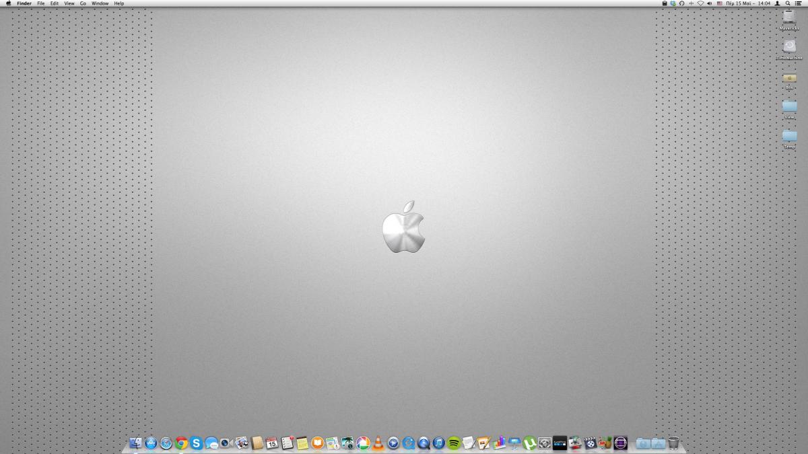
Task: Open the yellow Notes app in Dock
Action: [302, 443]
